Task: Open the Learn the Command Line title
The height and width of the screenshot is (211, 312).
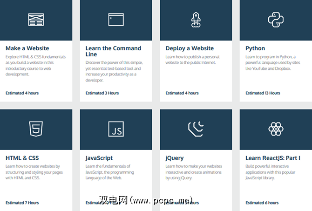Action: coord(114,51)
